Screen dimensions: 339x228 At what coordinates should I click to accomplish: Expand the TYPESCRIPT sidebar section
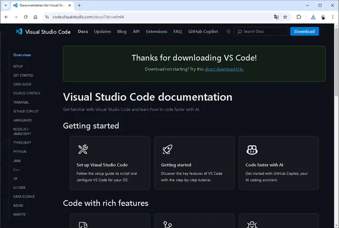(22, 143)
